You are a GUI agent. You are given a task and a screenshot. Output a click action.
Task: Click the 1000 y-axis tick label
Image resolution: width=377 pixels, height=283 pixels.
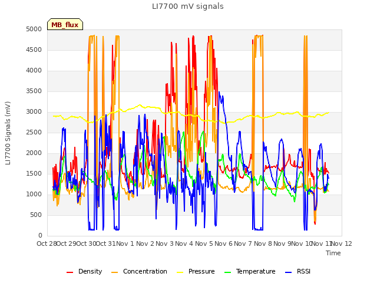[x=34, y=194]
